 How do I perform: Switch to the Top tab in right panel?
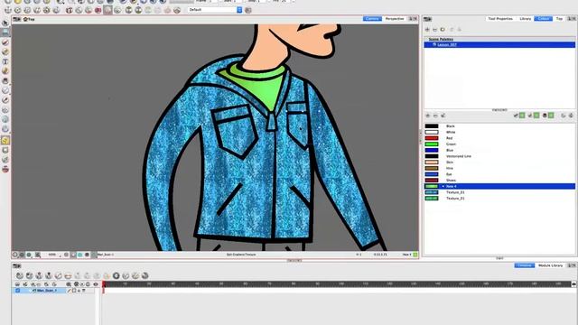(x=560, y=18)
